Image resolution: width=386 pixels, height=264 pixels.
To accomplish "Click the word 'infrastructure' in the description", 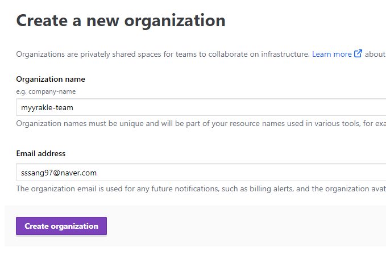I will [286, 55].
